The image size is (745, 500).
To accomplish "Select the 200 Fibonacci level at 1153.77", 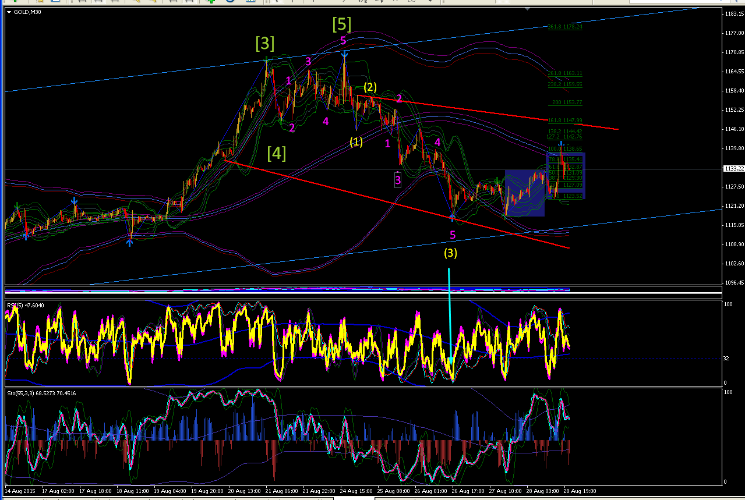I will pos(567,102).
